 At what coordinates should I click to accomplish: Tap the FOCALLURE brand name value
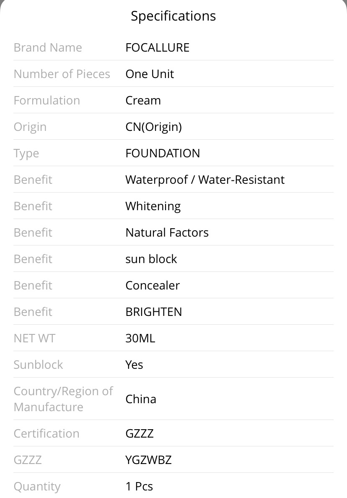(x=157, y=48)
